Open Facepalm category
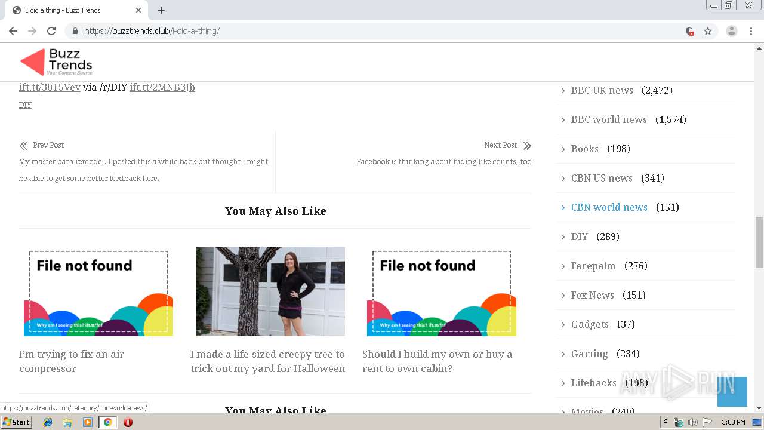764x430 pixels. tap(593, 266)
